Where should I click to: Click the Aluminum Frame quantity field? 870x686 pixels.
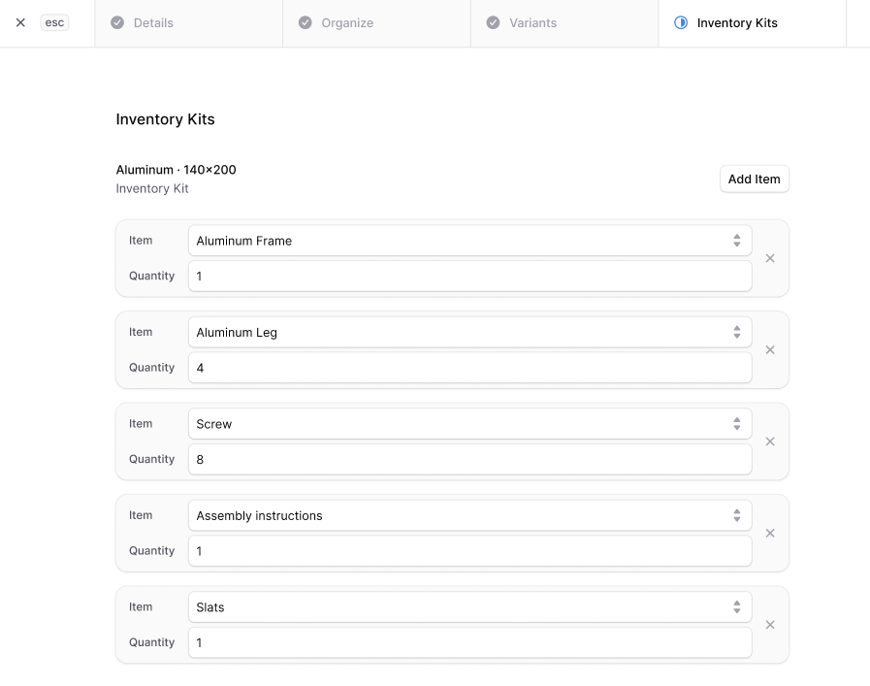tap(470, 276)
